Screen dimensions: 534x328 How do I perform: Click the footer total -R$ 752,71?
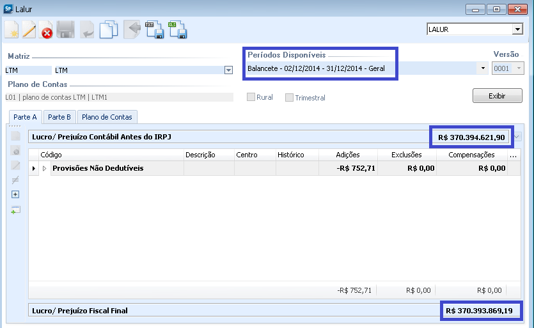click(354, 290)
